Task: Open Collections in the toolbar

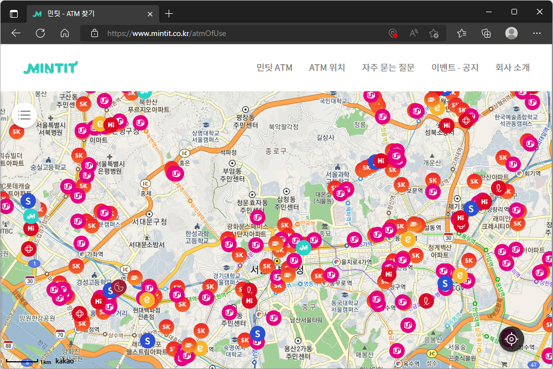Action: (486, 33)
